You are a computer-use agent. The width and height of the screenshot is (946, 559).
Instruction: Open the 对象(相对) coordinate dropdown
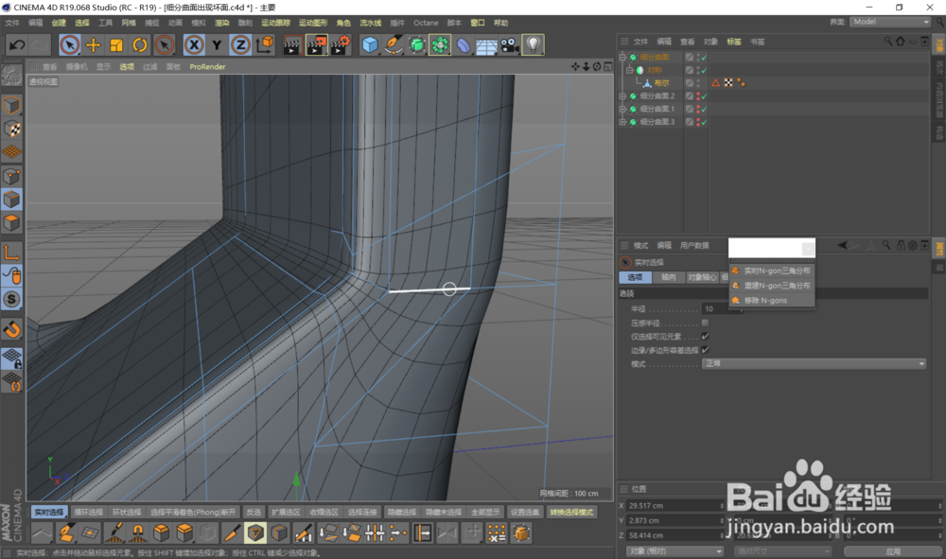tap(674, 551)
